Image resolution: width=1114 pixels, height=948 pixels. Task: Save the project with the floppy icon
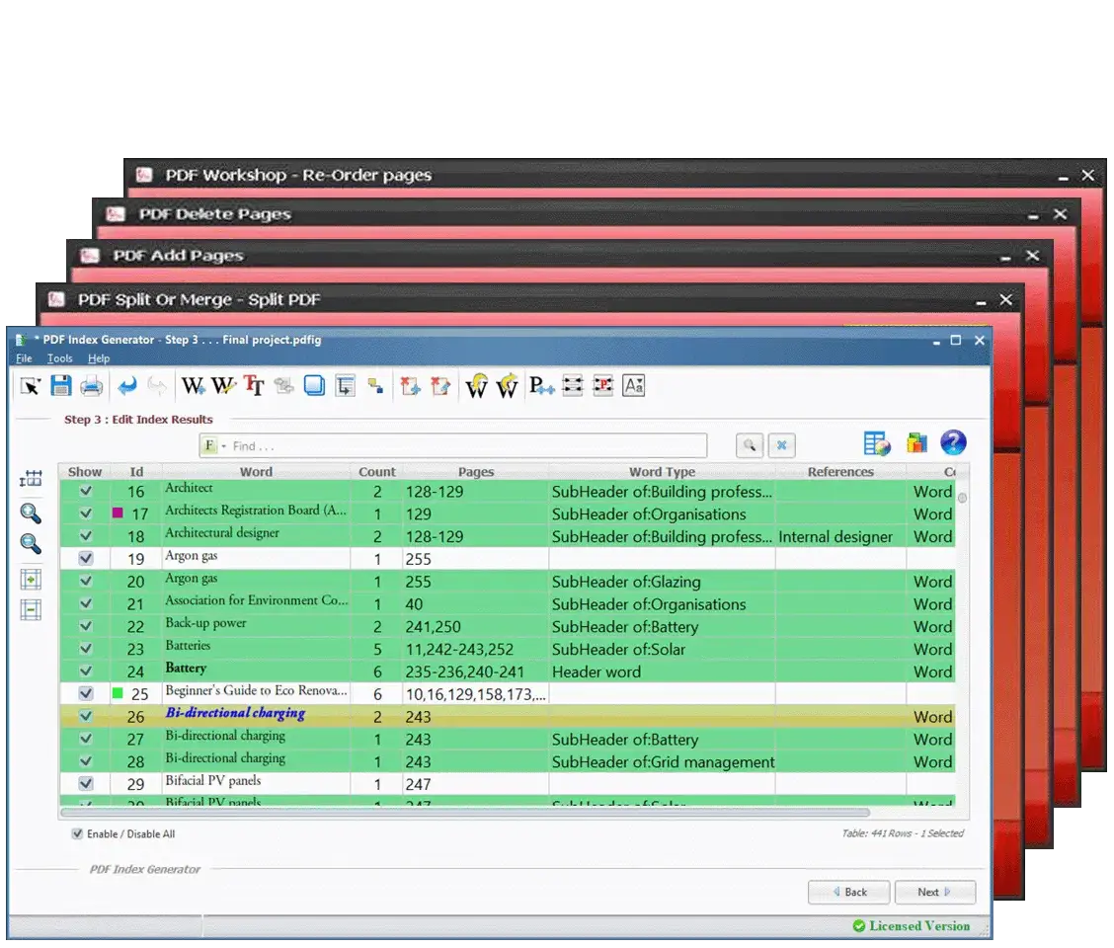pos(61,386)
